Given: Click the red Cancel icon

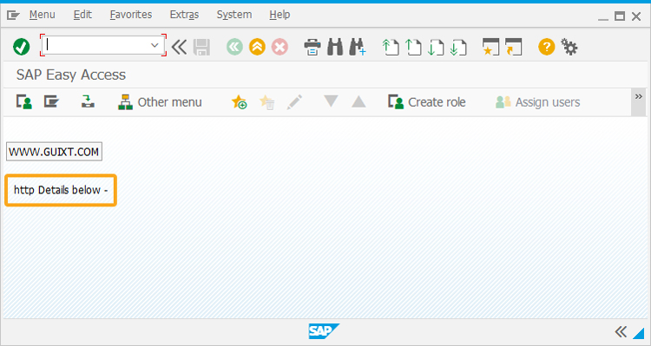Looking at the screenshot, I should 279,47.
